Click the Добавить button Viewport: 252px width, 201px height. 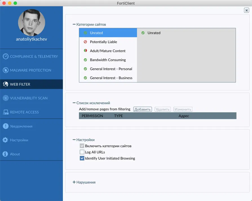(142, 109)
